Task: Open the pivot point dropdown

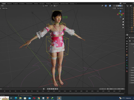Action: tap(52, 6)
